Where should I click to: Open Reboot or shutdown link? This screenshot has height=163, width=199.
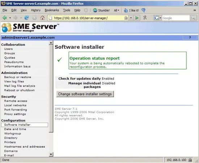pos(19,90)
